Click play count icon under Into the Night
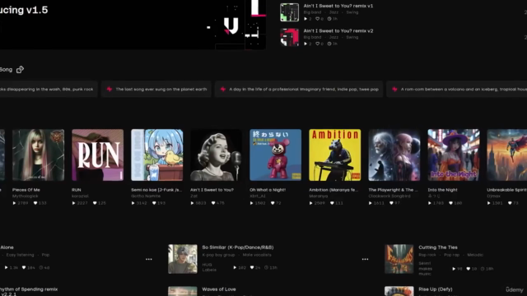Viewport: 527px width, 296px height. click(x=430, y=203)
